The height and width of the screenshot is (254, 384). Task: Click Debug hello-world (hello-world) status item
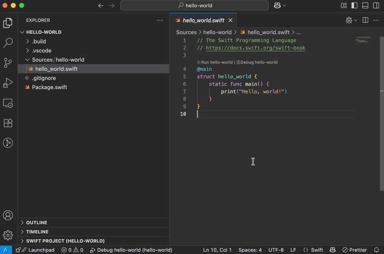coord(131,250)
